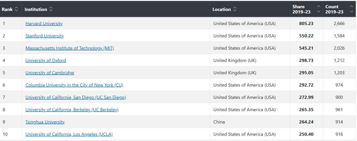
Task: Open Massachusetts Institute of Technology (MIT) link
Action: point(70,48)
